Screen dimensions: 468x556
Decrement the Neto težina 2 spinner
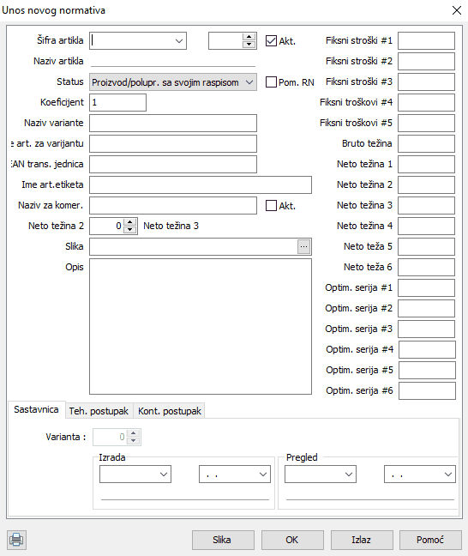[130, 230]
